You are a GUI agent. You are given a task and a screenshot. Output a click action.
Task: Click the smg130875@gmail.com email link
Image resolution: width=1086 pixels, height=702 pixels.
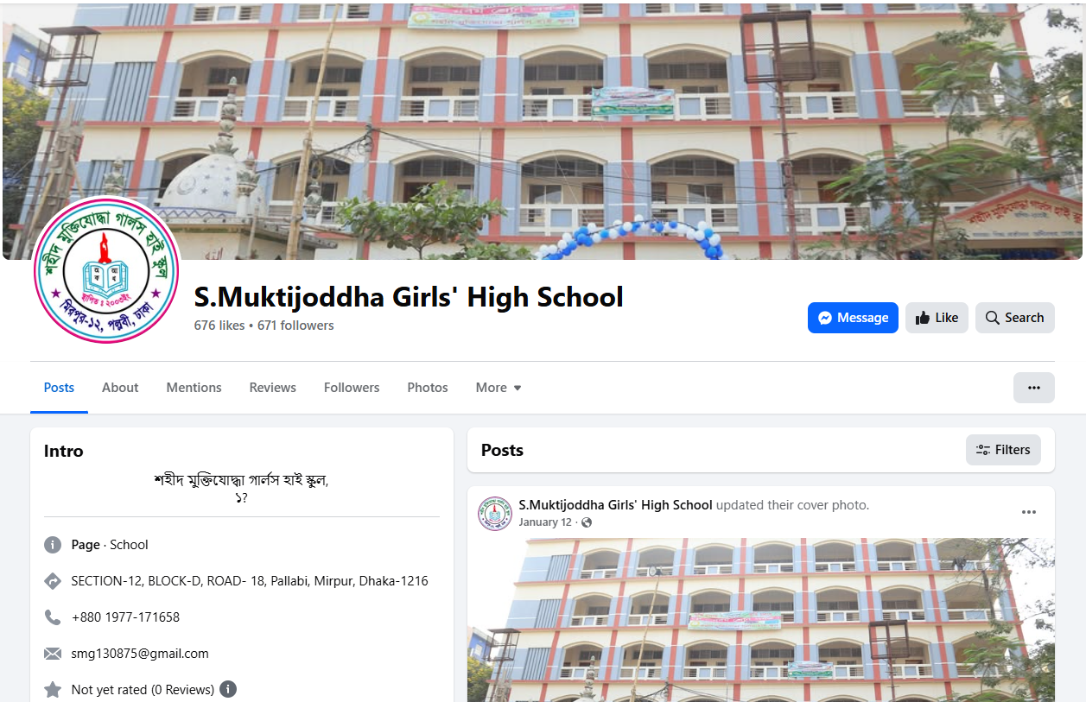(140, 654)
